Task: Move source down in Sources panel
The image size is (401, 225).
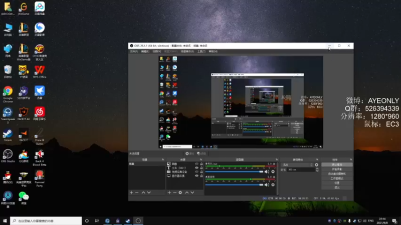Action: [192, 192]
